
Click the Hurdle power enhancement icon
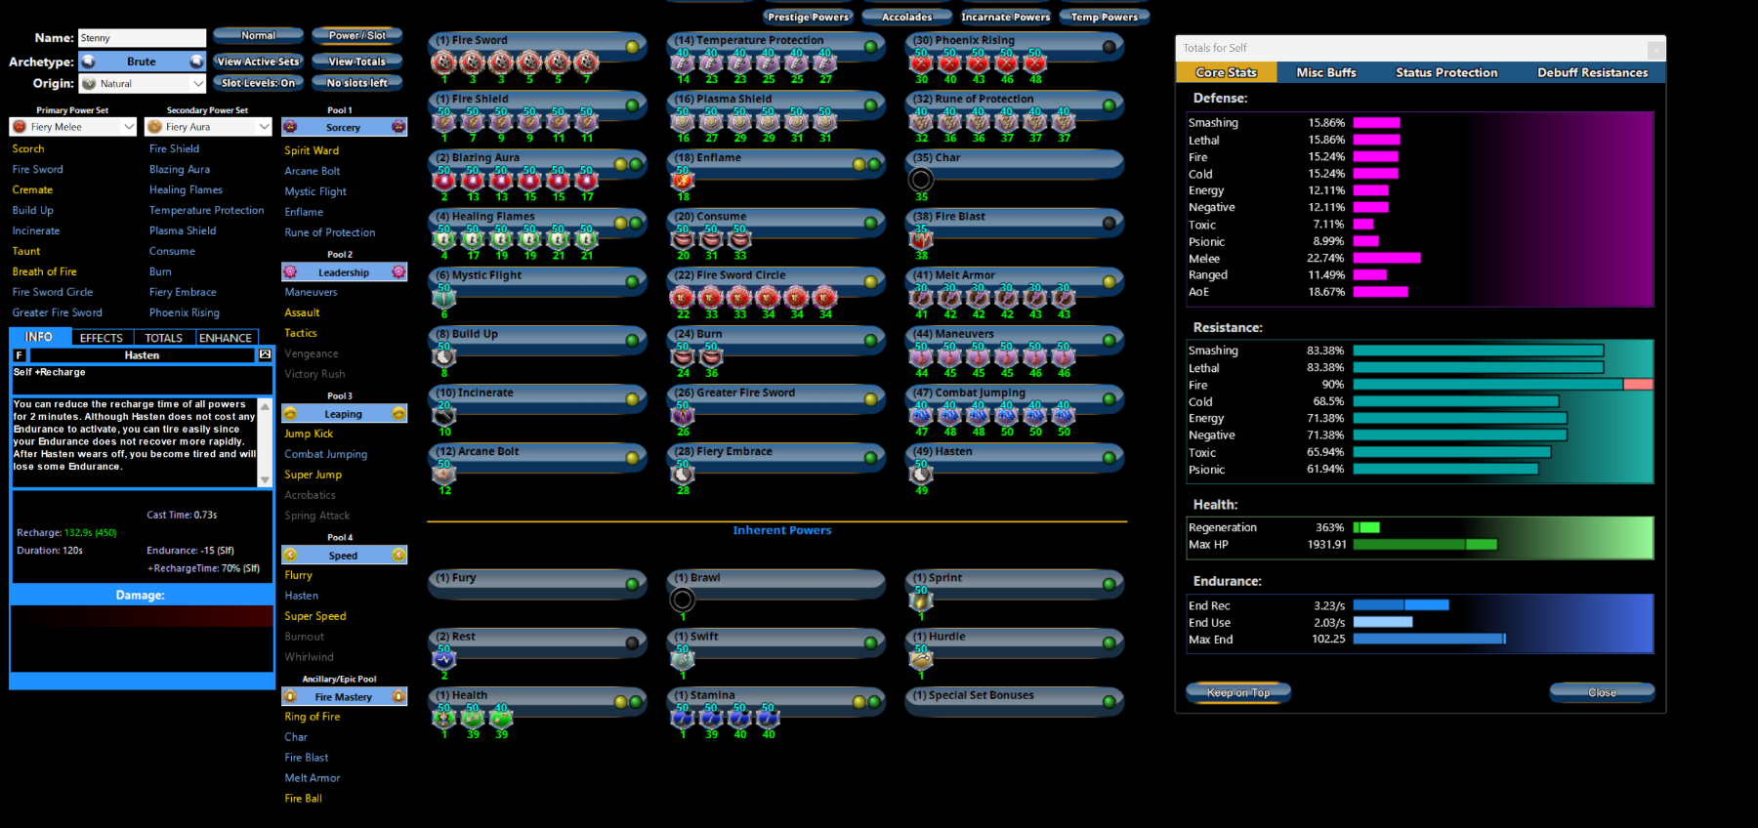(x=921, y=659)
